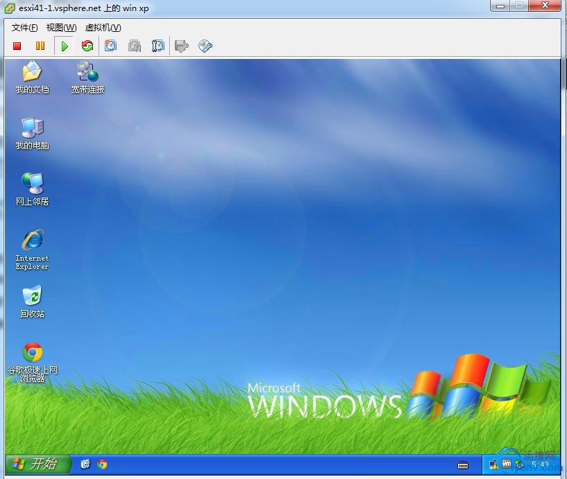Launch Chrome from the quick launch bar

(x=102, y=464)
